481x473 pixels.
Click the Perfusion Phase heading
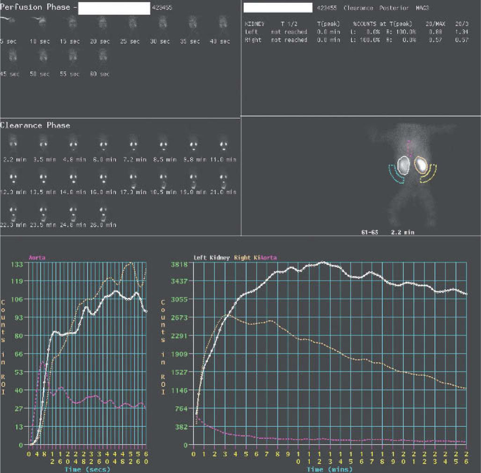35,7
